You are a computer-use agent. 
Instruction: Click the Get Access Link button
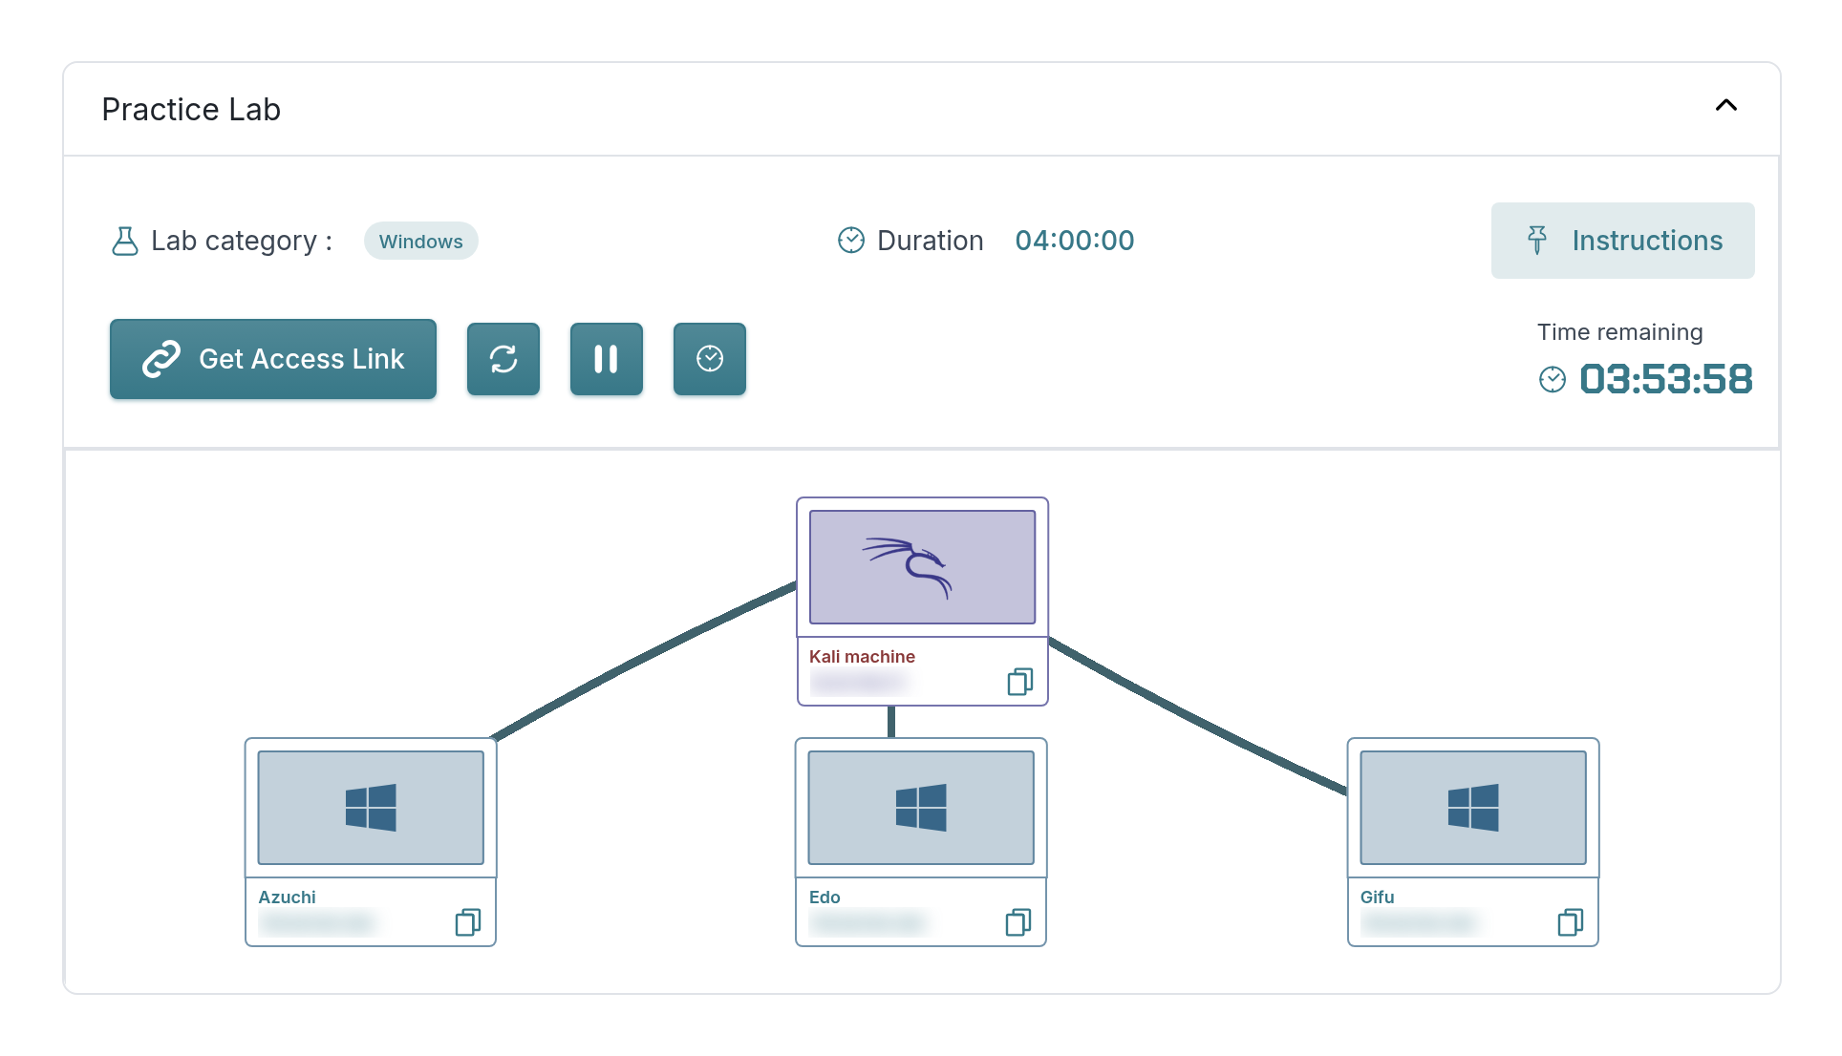click(x=273, y=359)
